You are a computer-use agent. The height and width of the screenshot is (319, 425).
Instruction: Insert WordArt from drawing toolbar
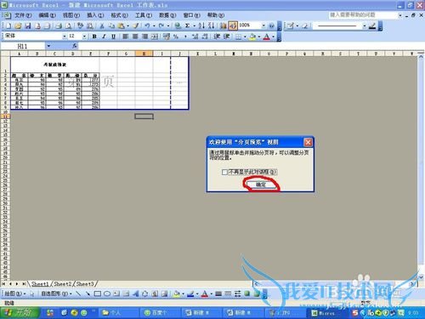(136, 293)
